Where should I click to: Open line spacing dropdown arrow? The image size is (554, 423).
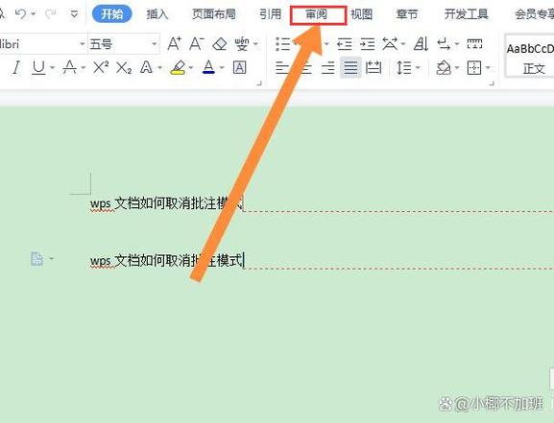[418, 67]
